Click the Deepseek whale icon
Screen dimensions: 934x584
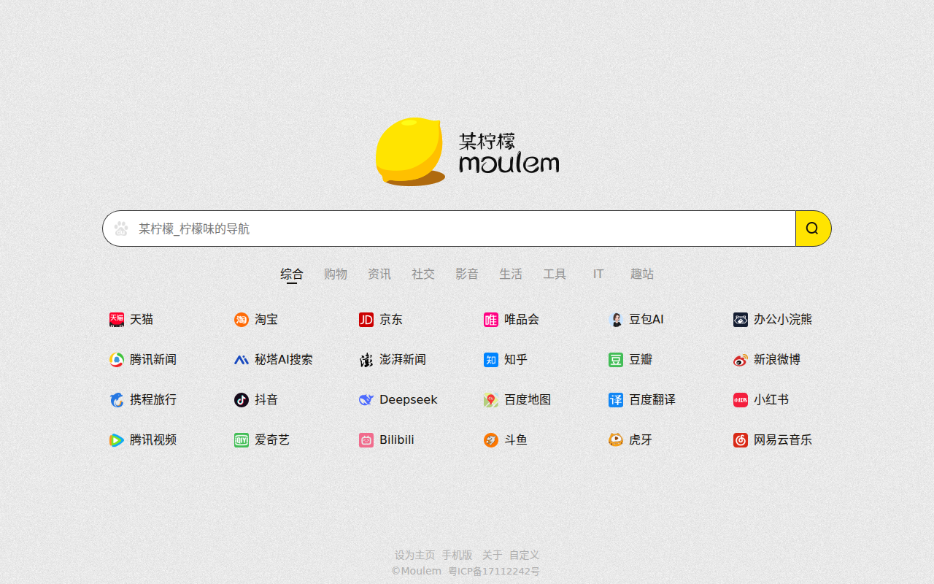366,400
